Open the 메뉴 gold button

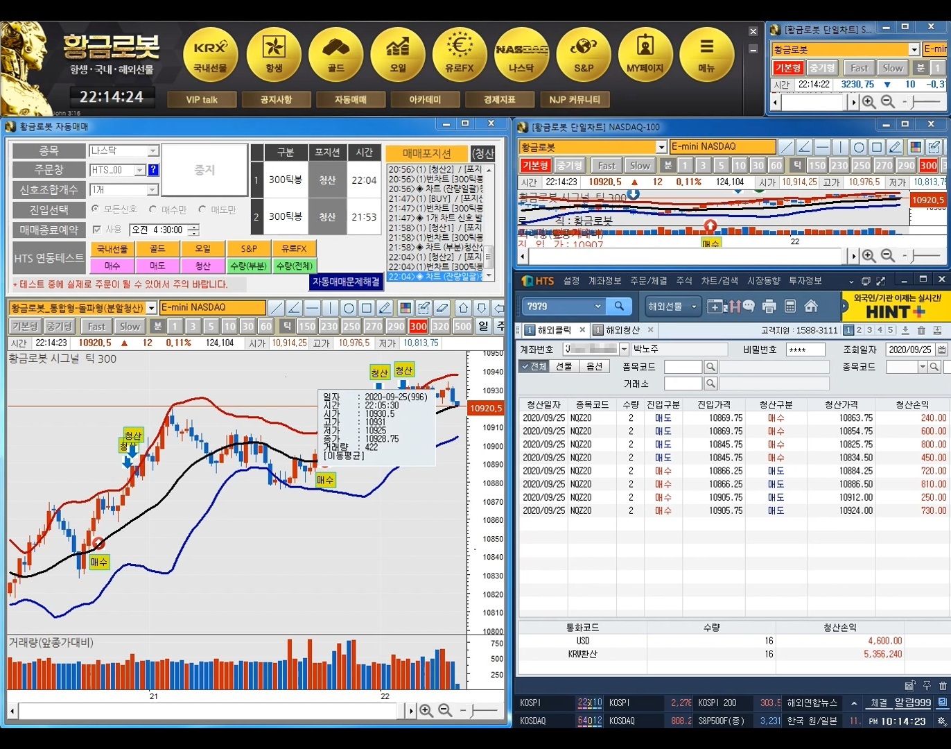tap(706, 55)
